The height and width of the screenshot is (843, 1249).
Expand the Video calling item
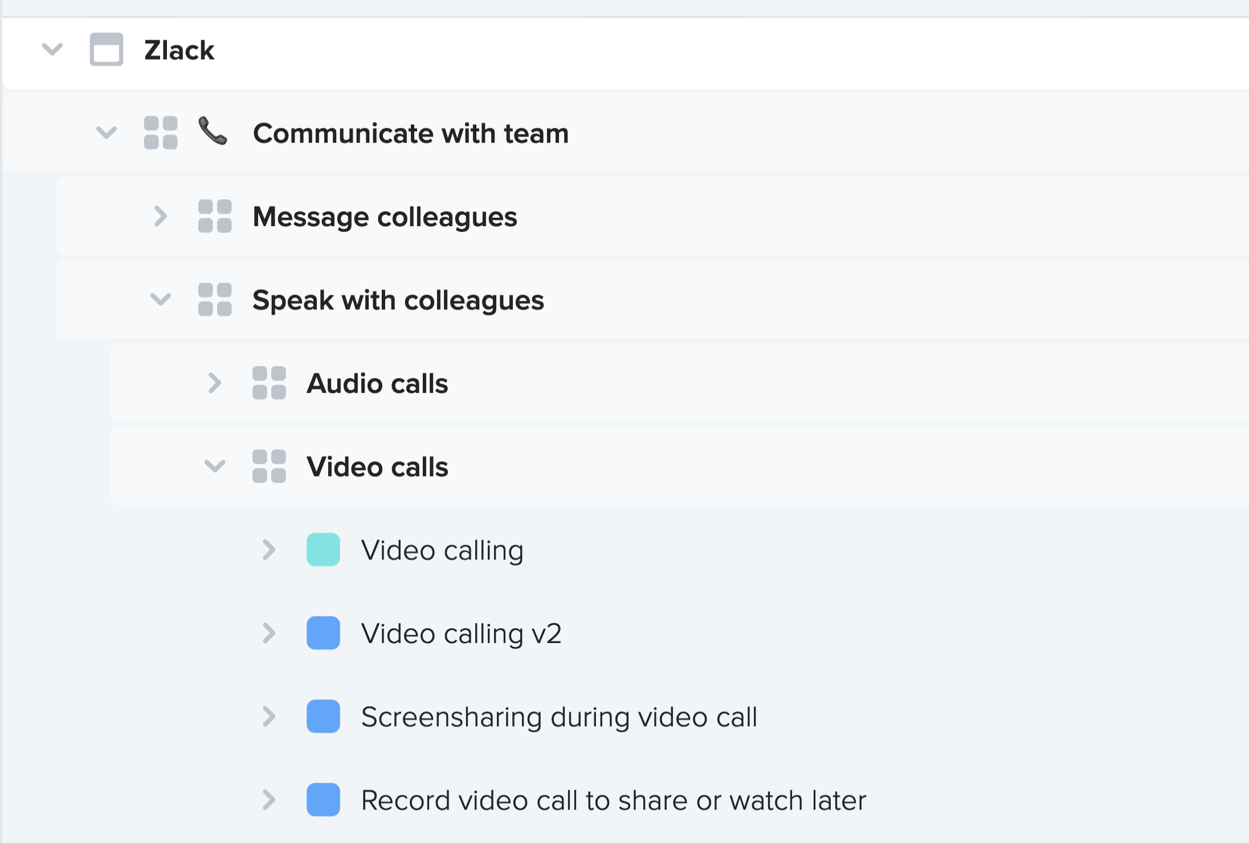point(268,550)
